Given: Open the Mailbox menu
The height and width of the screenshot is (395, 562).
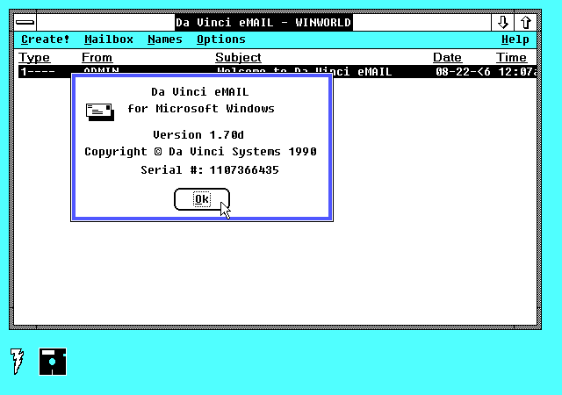Looking at the screenshot, I should (109, 39).
